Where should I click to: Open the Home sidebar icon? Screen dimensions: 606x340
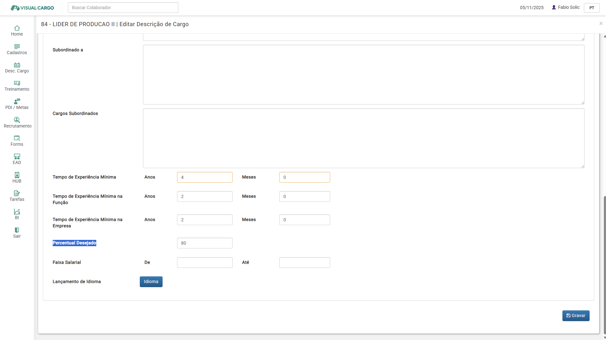point(17,28)
